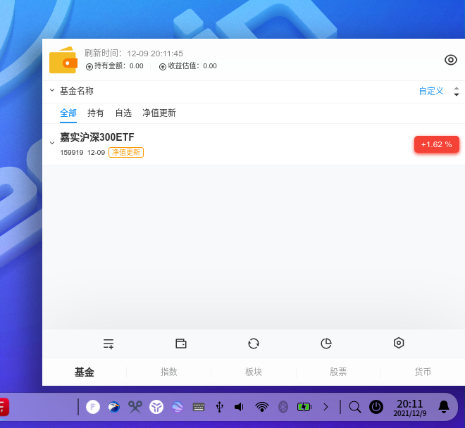Open the scissors screenshot tool in taskbar
The image size is (465, 428).
[135, 406]
